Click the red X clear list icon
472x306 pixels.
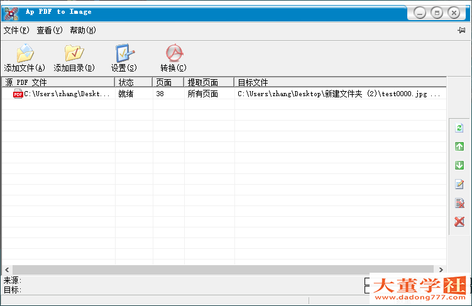[459, 222]
